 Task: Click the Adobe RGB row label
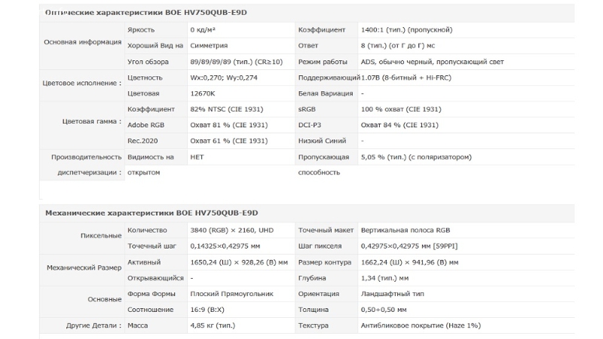point(145,125)
